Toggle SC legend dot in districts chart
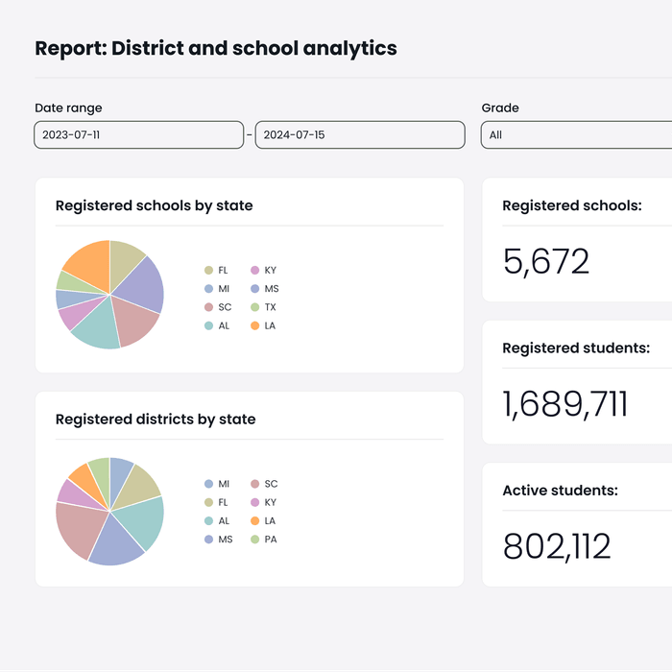This screenshot has height=672, width=672. pos(255,484)
